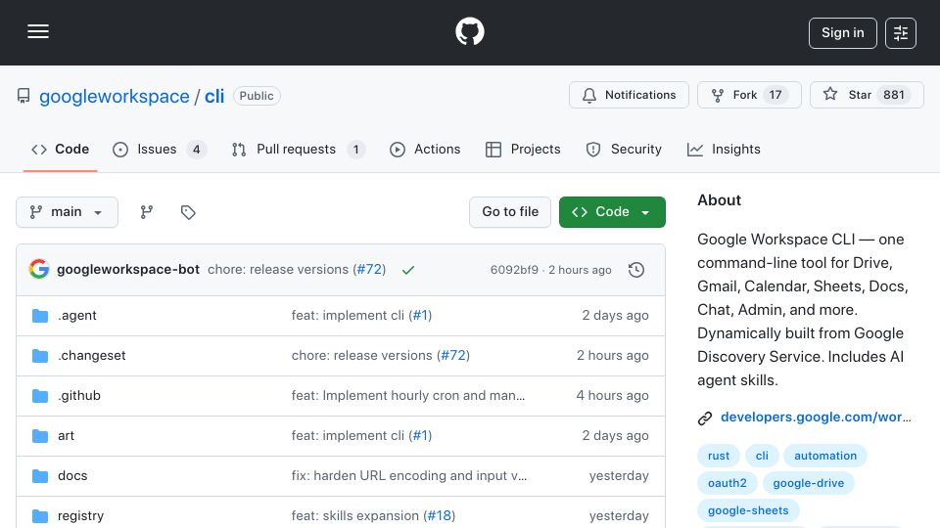Expand the main branch selector
The height and width of the screenshot is (528, 940).
pyautogui.click(x=67, y=212)
